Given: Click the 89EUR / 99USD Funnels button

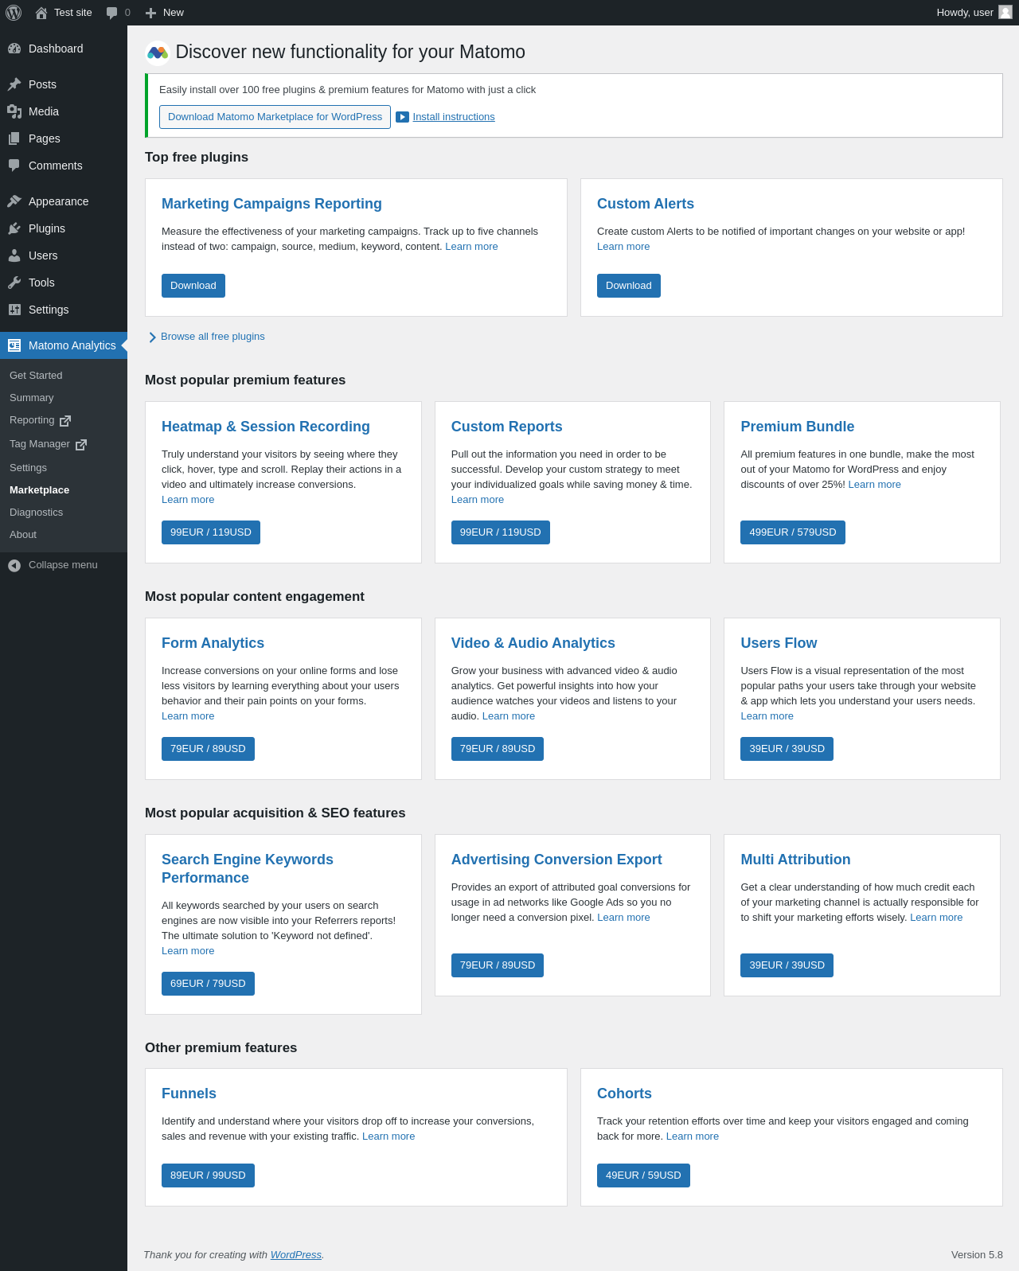Looking at the screenshot, I should (208, 1175).
